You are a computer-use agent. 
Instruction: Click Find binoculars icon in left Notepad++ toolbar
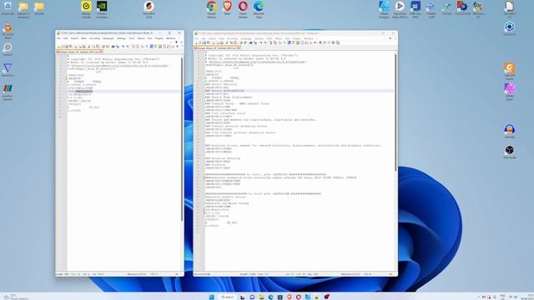[x=113, y=47]
